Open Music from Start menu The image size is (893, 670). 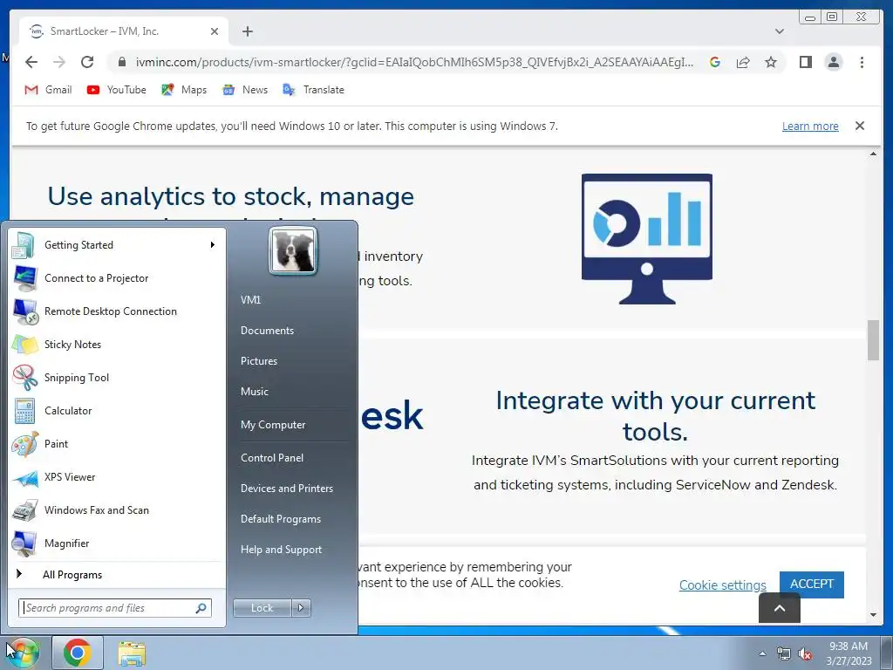[255, 392]
